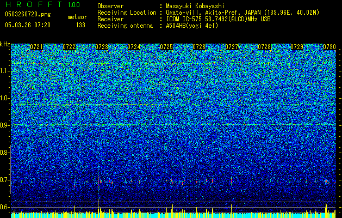The height and width of the screenshot is (218, 342).
Task: Click the A504HB(yagi 4el) antenna text
Action: [x=192, y=26]
